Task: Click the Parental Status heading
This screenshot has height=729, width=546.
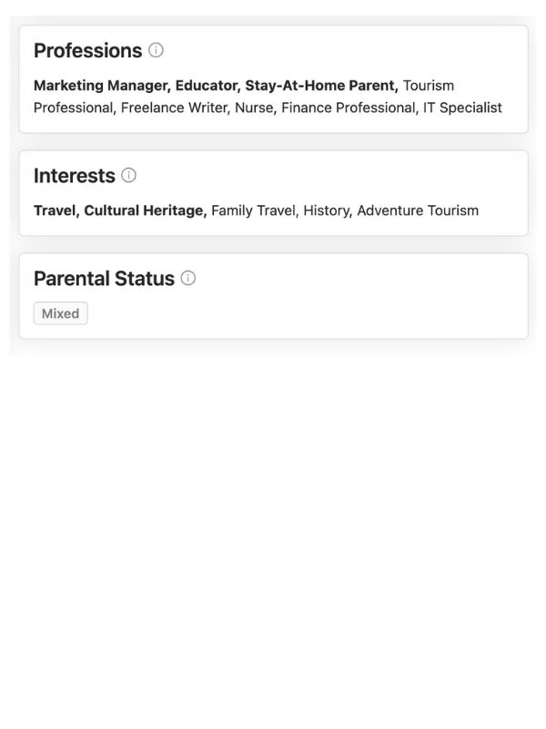Action: point(104,279)
